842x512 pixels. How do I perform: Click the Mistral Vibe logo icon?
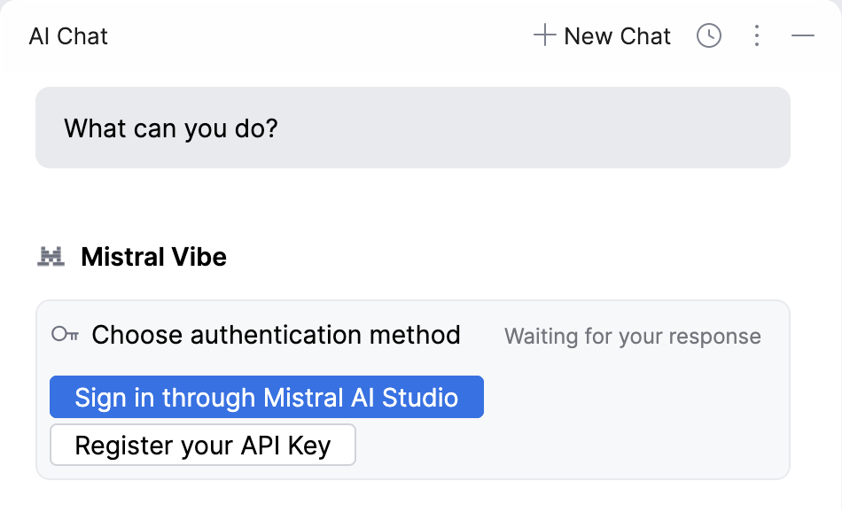pos(51,257)
